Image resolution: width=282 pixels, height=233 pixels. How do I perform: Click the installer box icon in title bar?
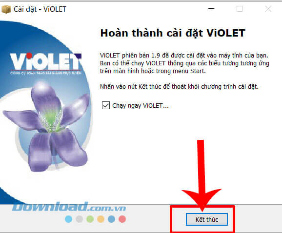click(6, 9)
